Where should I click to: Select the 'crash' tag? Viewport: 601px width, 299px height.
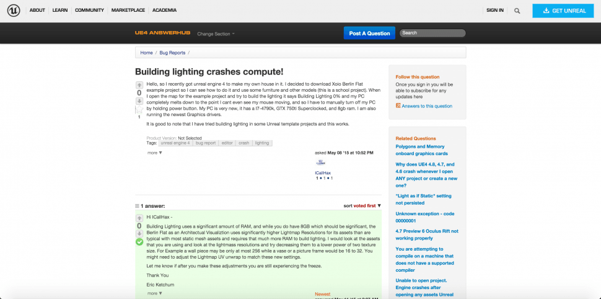243,143
